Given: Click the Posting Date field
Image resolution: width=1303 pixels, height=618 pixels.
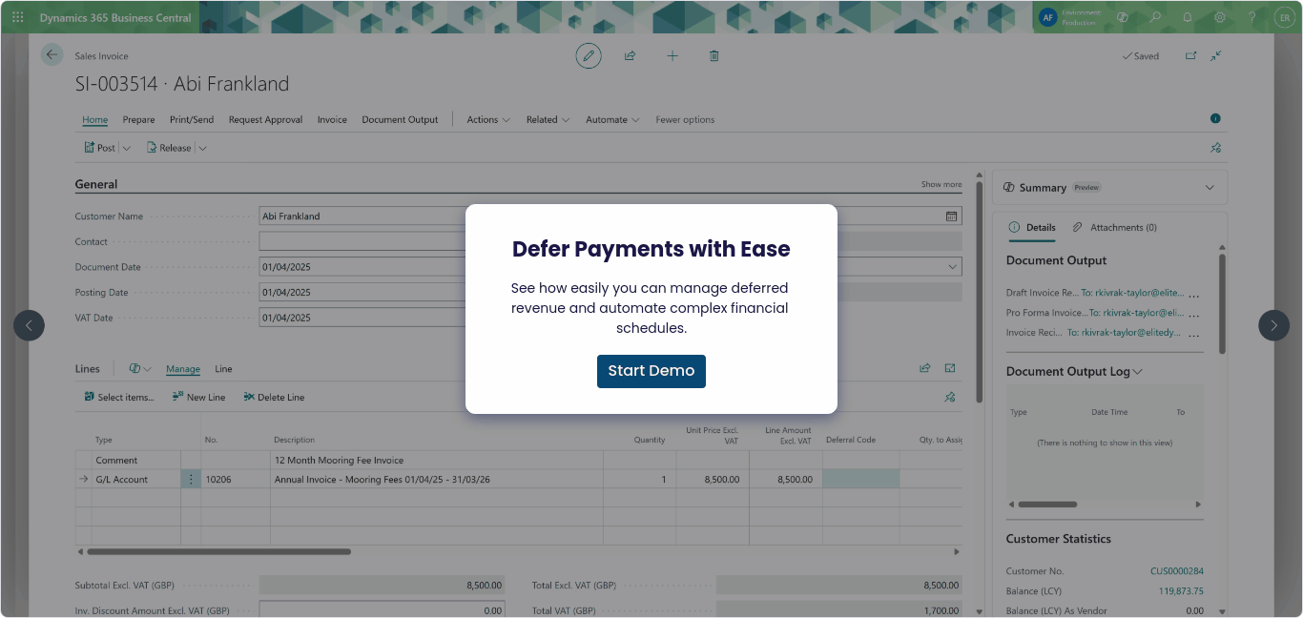Looking at the screenshot, I should (x=362, y=293).
